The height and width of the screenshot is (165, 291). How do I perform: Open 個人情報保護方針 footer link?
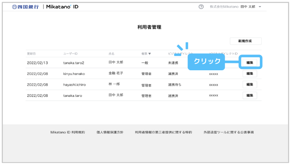click(x=110, y=132)
